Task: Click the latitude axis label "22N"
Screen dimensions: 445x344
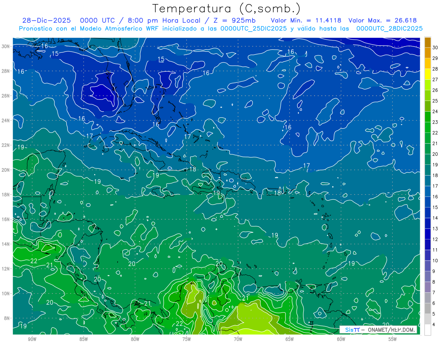Action: 6,145
